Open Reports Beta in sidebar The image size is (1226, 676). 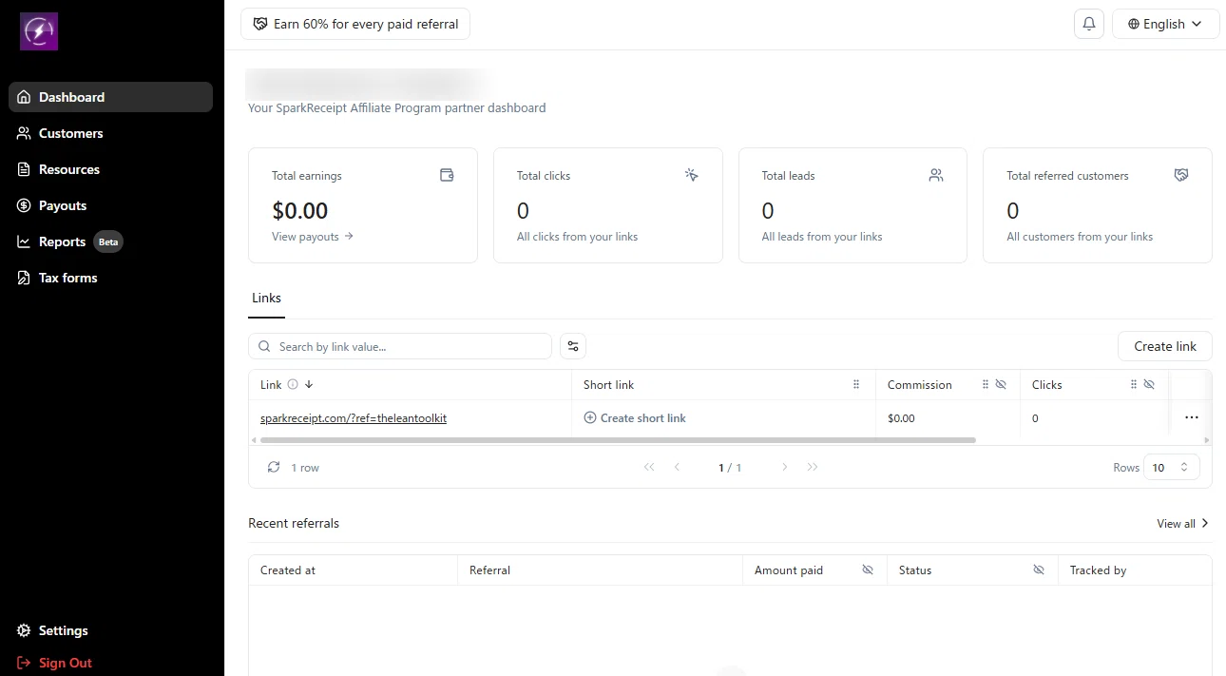111,241
